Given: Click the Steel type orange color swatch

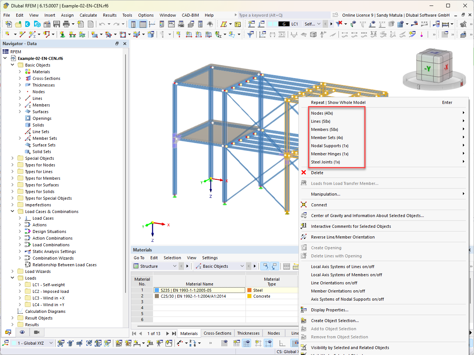Looking at the screenshot, I should point(250,290).
